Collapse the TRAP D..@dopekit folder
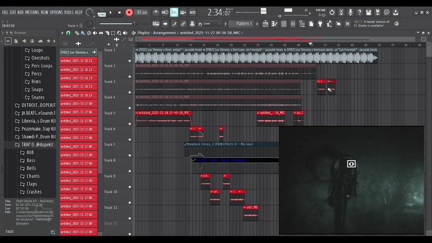Image resolution: width=432 pixels, height=243 pixels. tap(34, 144)
